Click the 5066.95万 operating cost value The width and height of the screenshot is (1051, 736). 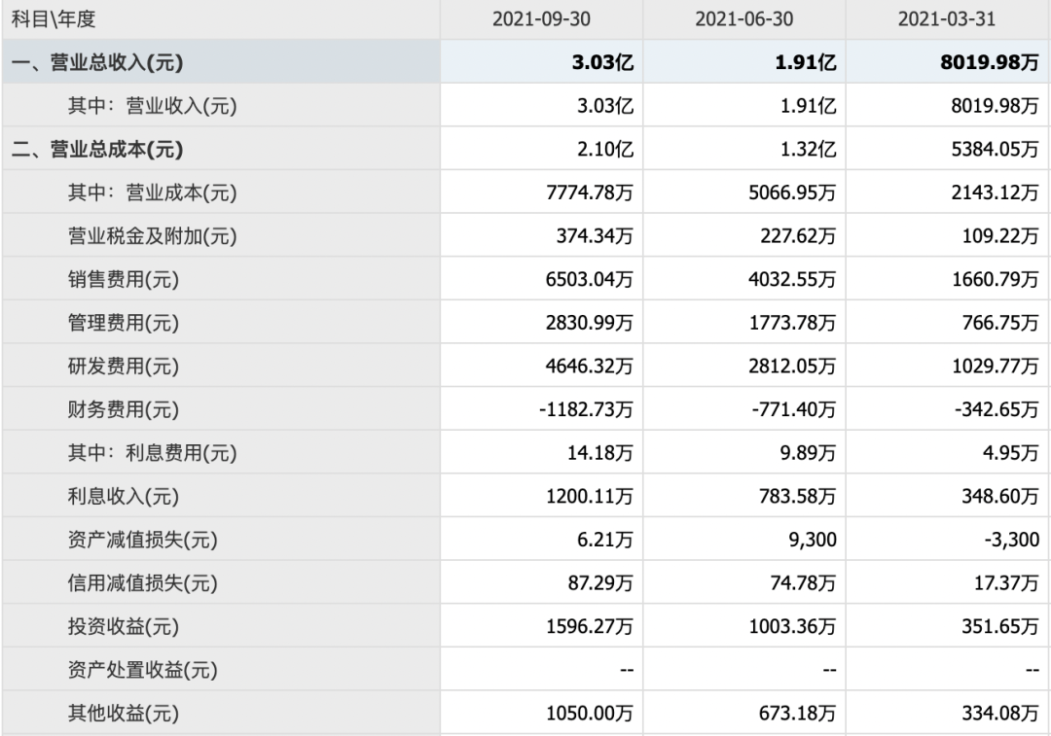792,193
